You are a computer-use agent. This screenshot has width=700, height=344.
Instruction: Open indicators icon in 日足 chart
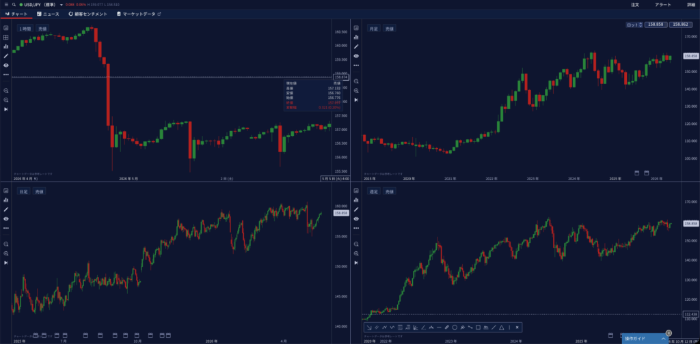coord(5,200)
